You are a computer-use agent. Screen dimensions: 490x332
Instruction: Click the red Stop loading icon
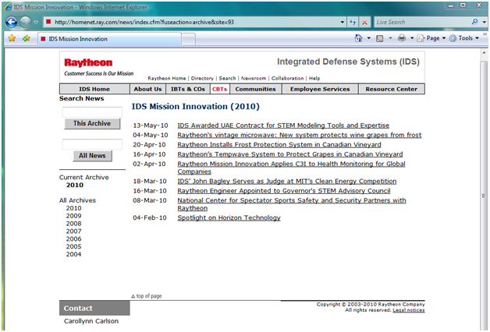pyautogui.click(x=364, y=22)
